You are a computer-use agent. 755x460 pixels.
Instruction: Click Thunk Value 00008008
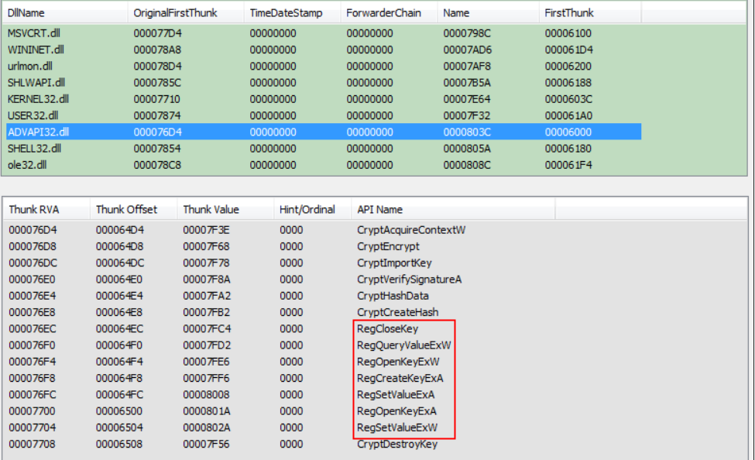coord(206,394)
